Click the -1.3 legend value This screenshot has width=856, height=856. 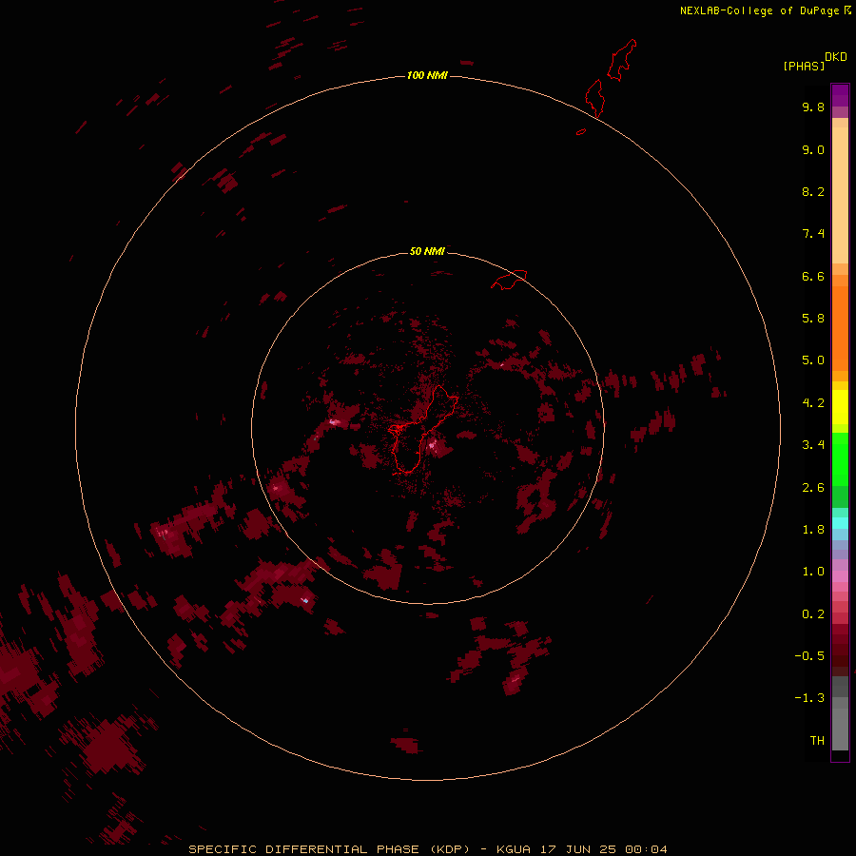tap(809, 698)
